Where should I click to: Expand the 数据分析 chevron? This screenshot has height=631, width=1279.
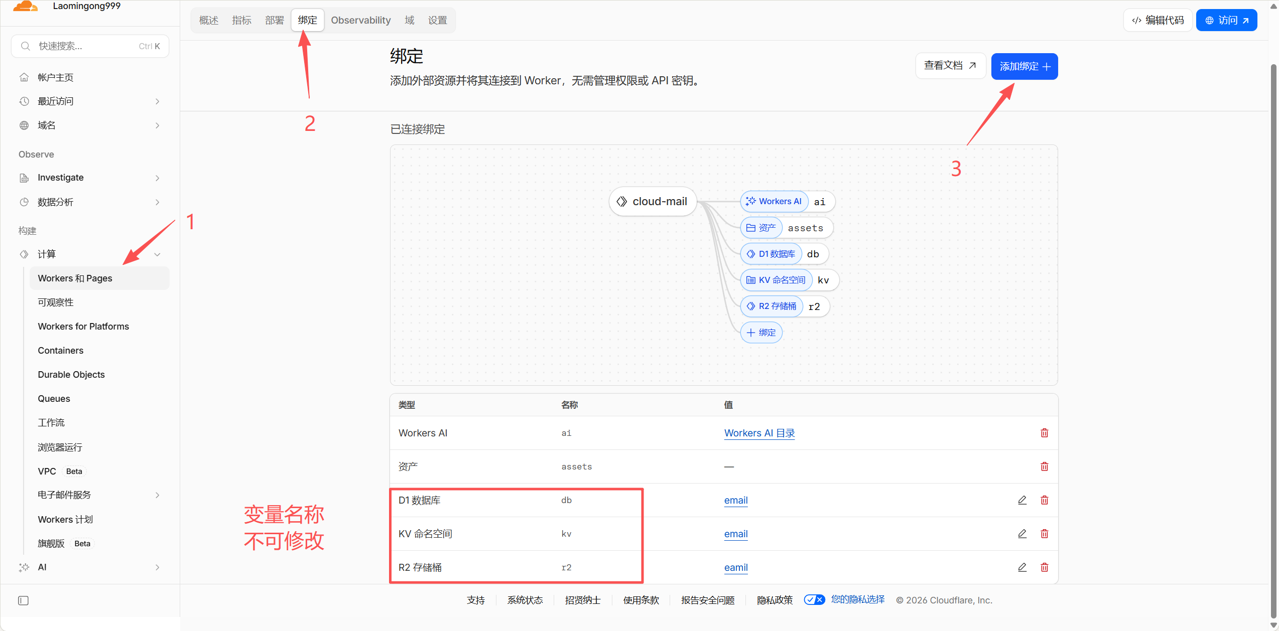pyautogui.click(x=158, y=202)
